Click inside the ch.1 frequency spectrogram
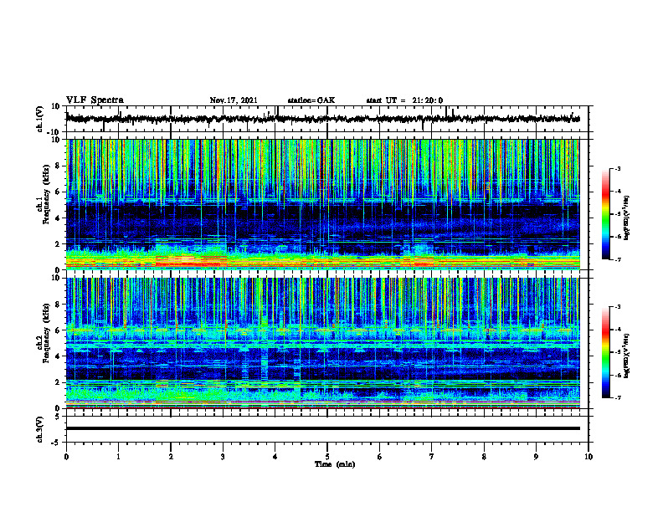The width and height of the screenshot is (663, 512). pos(323,204)
